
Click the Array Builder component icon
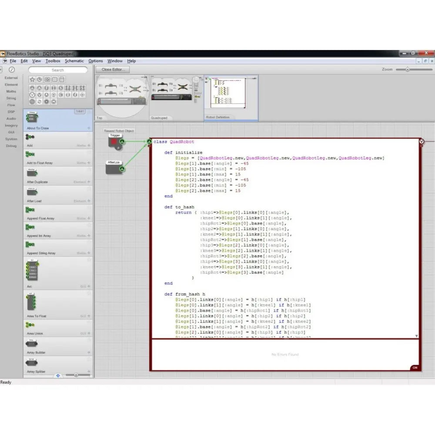[x=31, y=344]
